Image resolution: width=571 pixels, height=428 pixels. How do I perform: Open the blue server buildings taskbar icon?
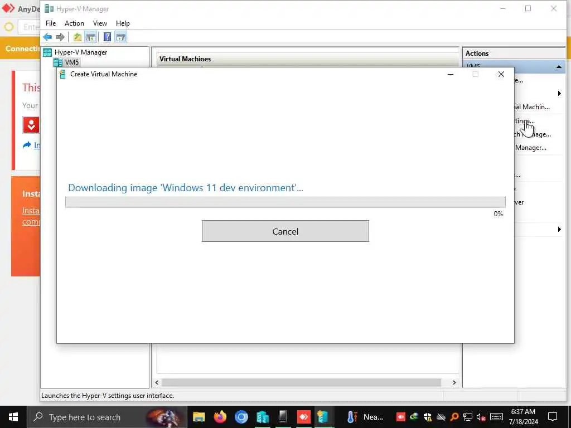point(262,417)
